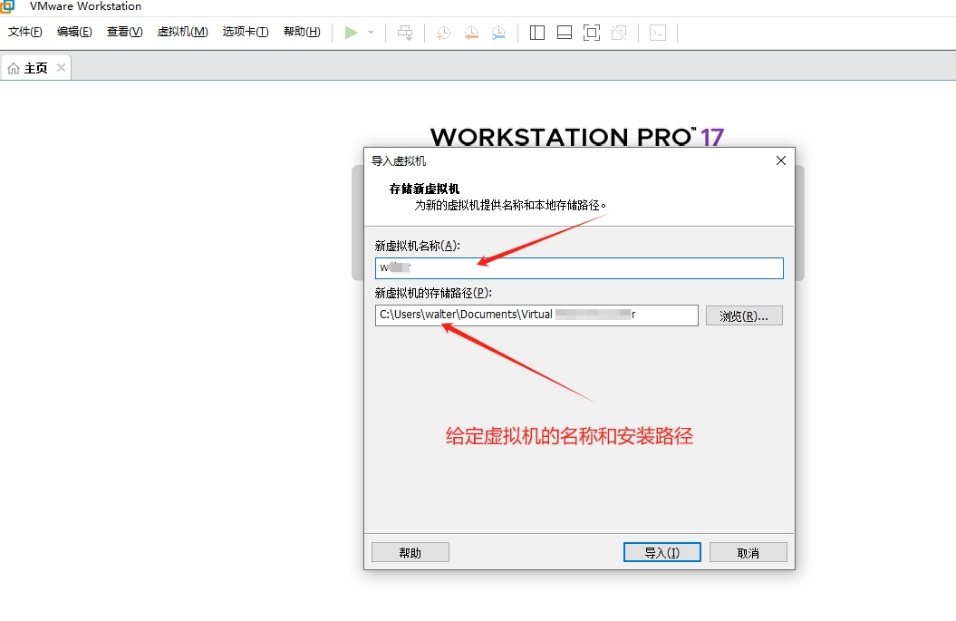Click the Send Ctrl+Alt+Del toolbar icon
This screenshot has height=621, width=956.
(x=405, y=33)
